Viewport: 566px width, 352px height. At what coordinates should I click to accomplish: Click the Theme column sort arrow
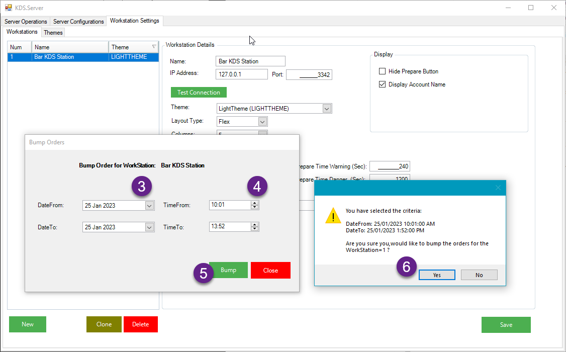click(x=154, y=47)
